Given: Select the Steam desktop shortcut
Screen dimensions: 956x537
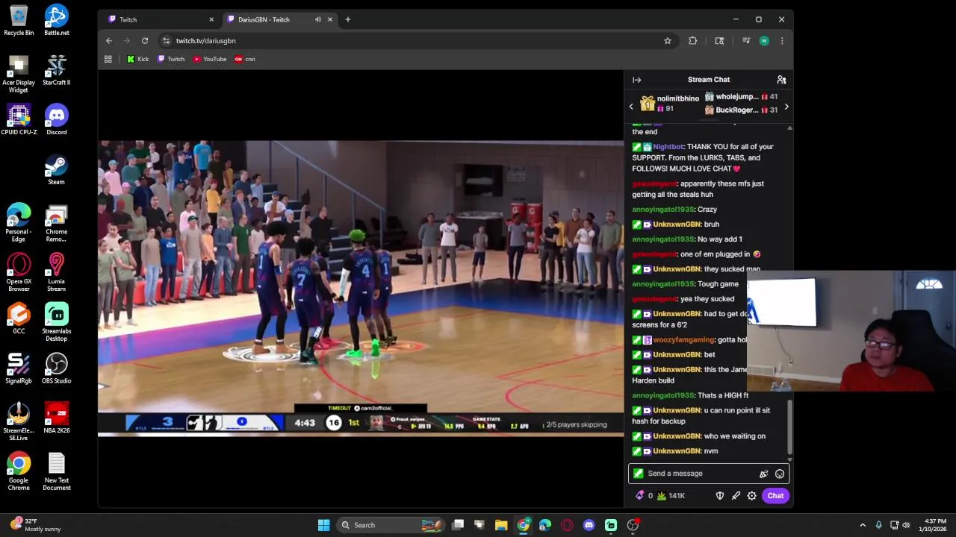Looking at the screenshot, I should click(x=57, y=170).
